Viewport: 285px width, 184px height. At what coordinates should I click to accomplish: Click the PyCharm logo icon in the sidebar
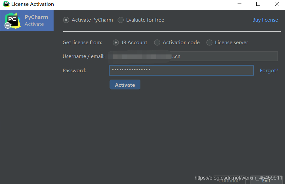click(x=12, y=21)
